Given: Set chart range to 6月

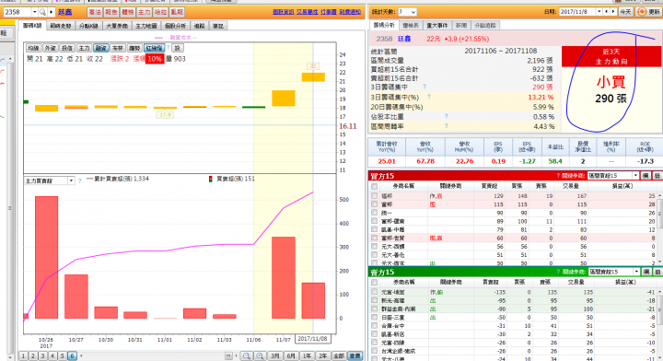Looking at the screenshot, I should [x=291, y=355].
